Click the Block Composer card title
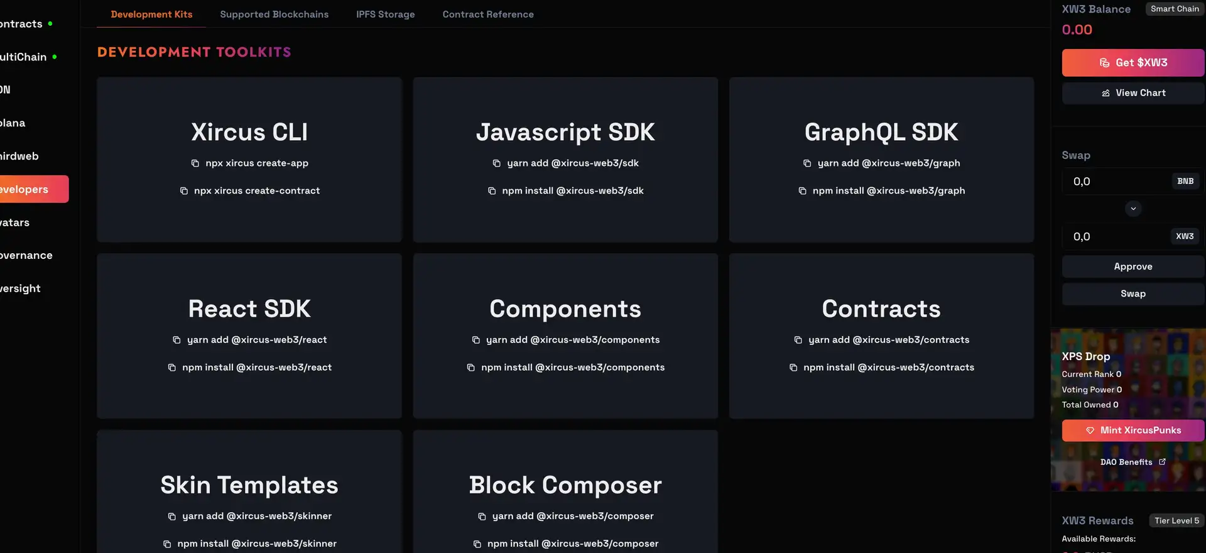This screenshot has height=553, width=1206. coord(565,485)
